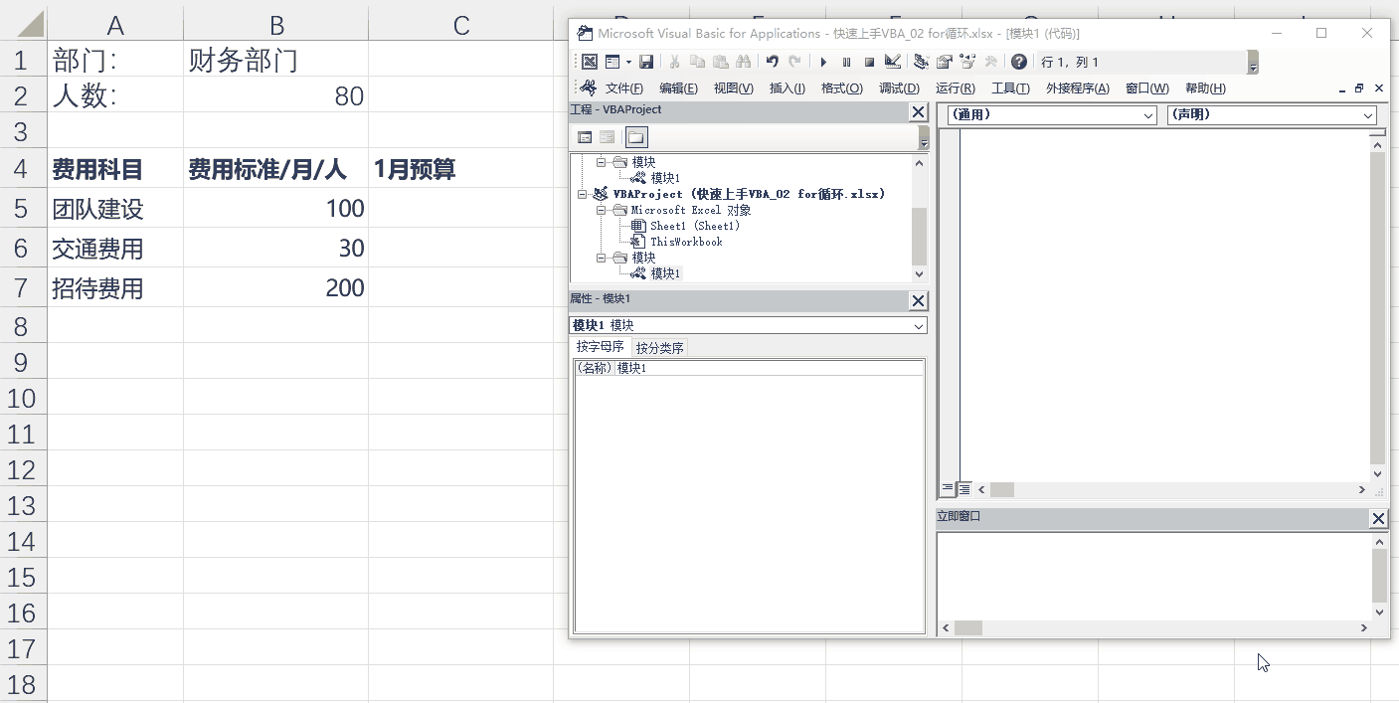Screen dimensions: 1399x703
Task: Switch to the 按分类序 properties tab
Action: tap(657, 347)
